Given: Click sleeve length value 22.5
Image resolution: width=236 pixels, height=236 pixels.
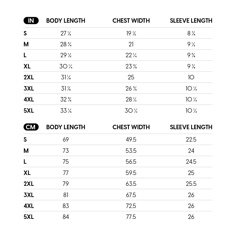Looking at the screenshot, I should (191, 140).
